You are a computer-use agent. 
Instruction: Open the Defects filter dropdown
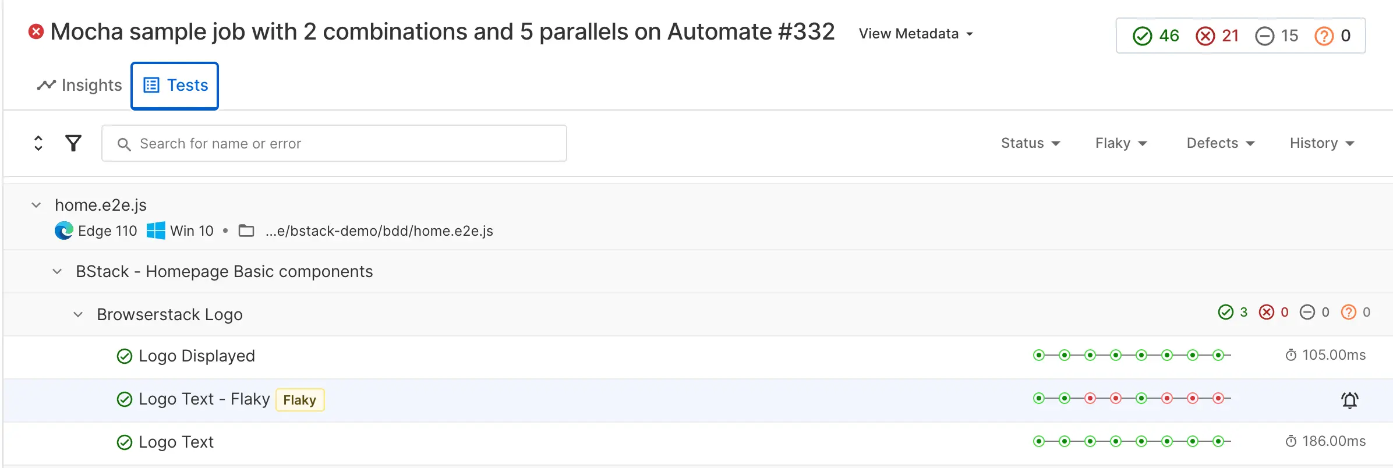tap(1220, 143)
